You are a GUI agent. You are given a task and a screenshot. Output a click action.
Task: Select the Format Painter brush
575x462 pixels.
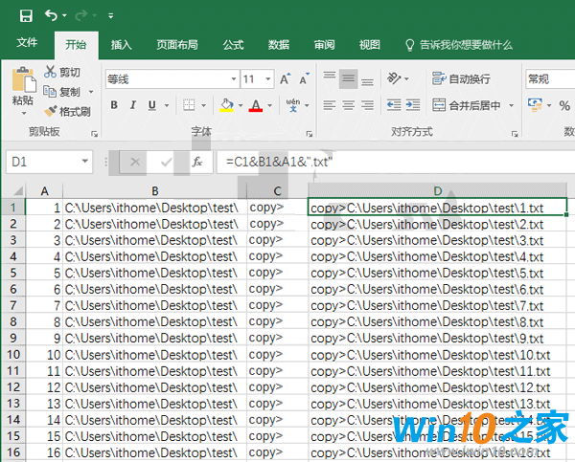51,112
